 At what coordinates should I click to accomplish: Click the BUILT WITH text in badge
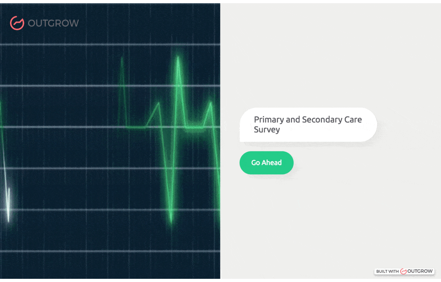(387, 271)
